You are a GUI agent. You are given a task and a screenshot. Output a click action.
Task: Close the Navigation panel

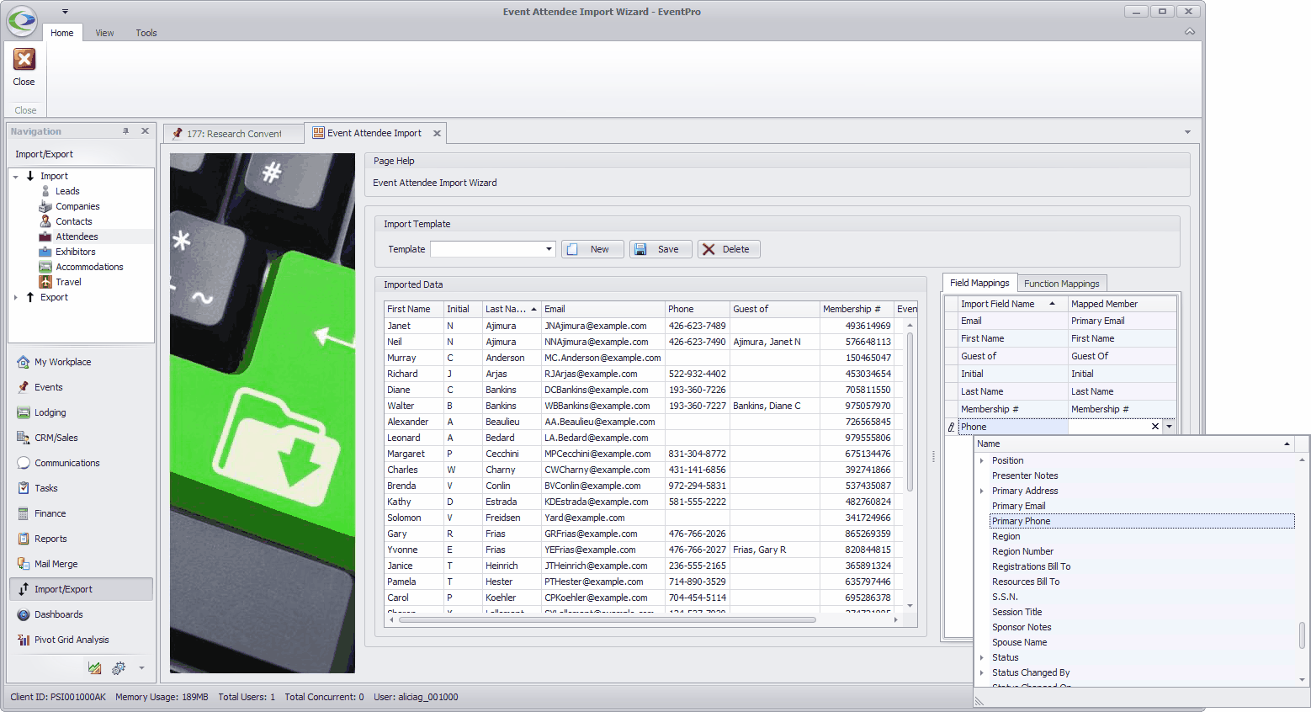pyautogui.click(x=145, y=131)
